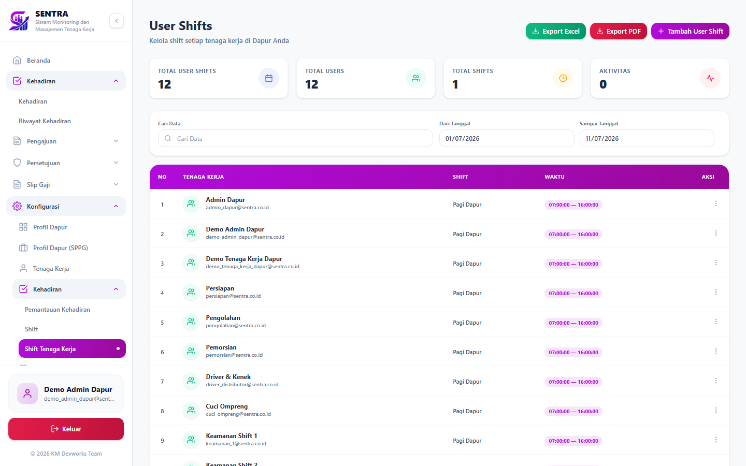Click the calendar icon in Total User Shifts

tap(269, 78)
